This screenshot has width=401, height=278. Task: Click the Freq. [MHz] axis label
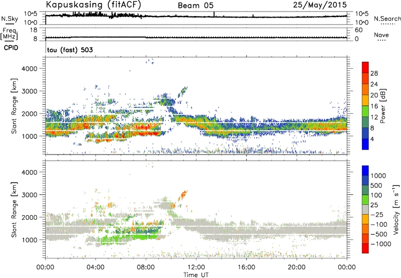(9, 35)
